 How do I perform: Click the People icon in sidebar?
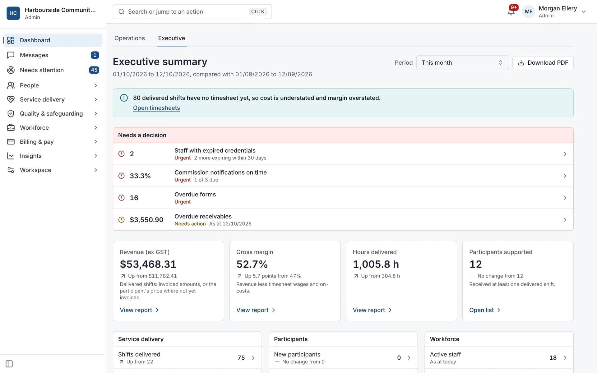click(11, 85)
